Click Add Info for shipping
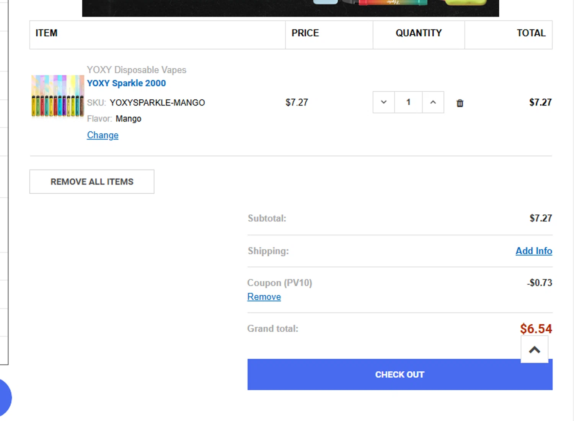Image resolution: width=574 pixels, height=421 pixels. pos(534,251)
